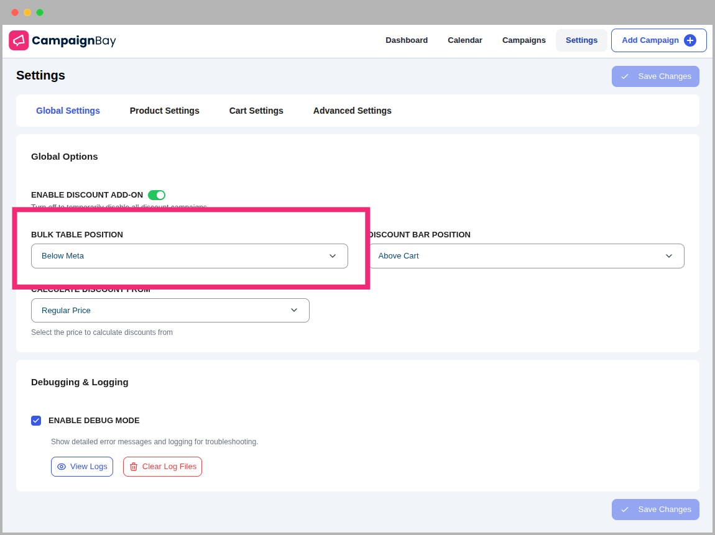This screenshot has height=535, width=715.
Task: Open Campaigns in the top navigation
Action: coord(524,40)
